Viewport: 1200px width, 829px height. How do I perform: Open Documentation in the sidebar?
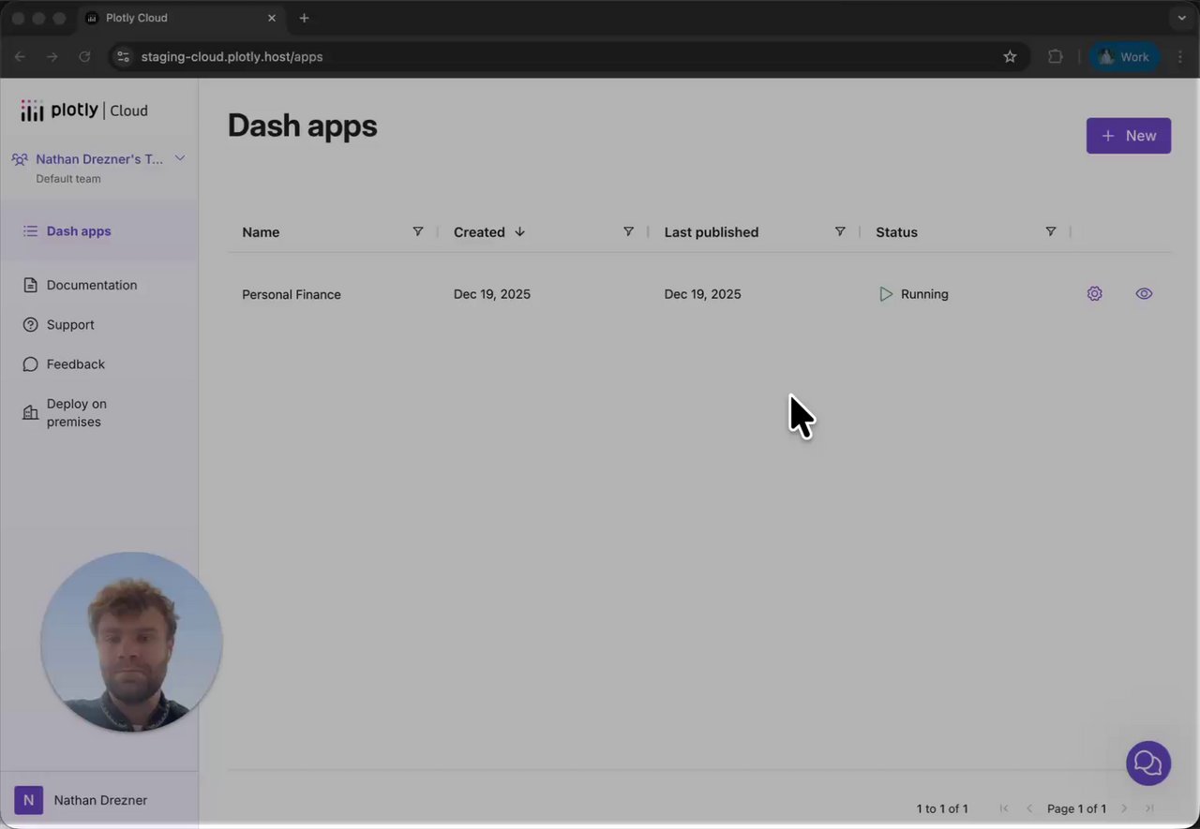click(x=92, y=285)
